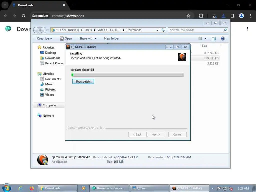Viewport: 256px width, 192px height.
Task: Open new browser tab plus button
Action: point(73,5)
